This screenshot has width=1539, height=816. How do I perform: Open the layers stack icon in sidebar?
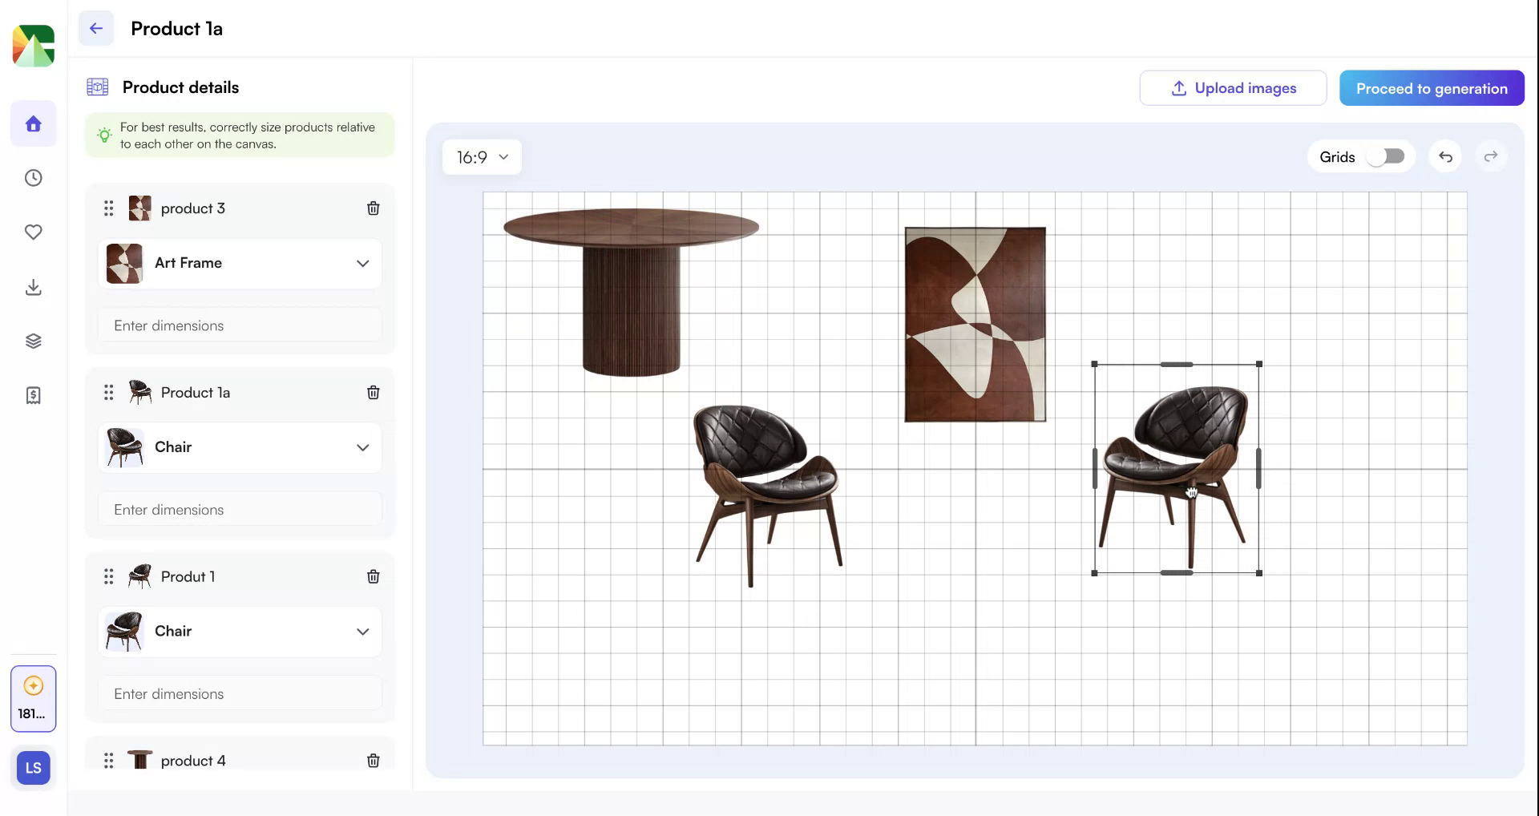[x=33, y=340]
